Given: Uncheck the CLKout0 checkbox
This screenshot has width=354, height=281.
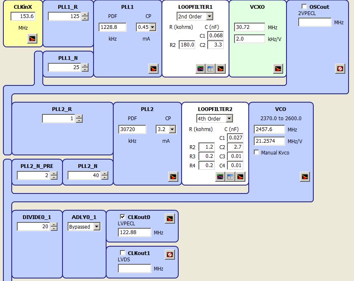Looking at the screenshot, I should tap(122, 217).
